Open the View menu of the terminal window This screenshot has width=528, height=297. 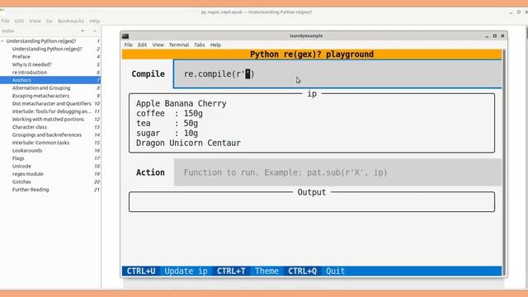[x=158, y=45]
